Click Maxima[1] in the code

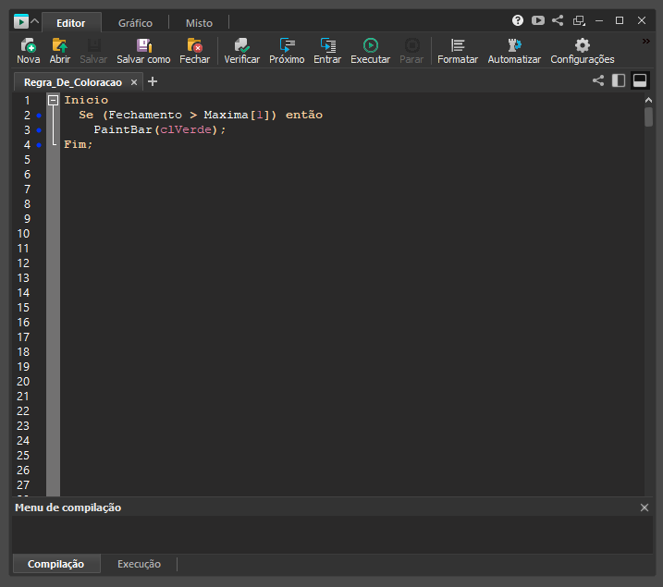click(x=237, y=115)
